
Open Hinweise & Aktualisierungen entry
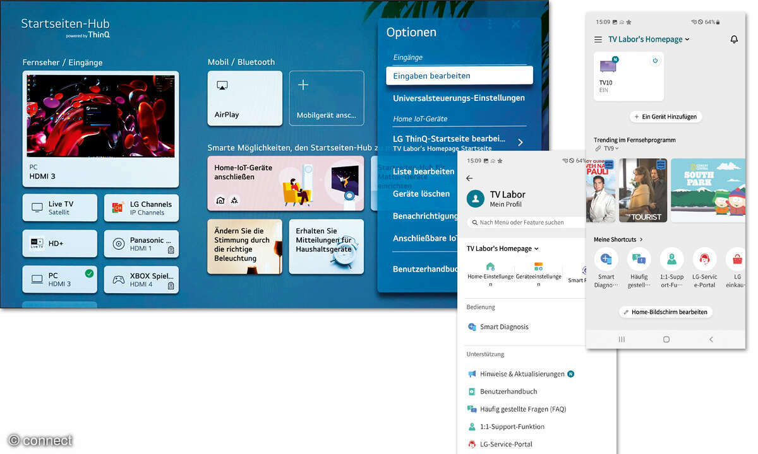[x=521, y=374]
